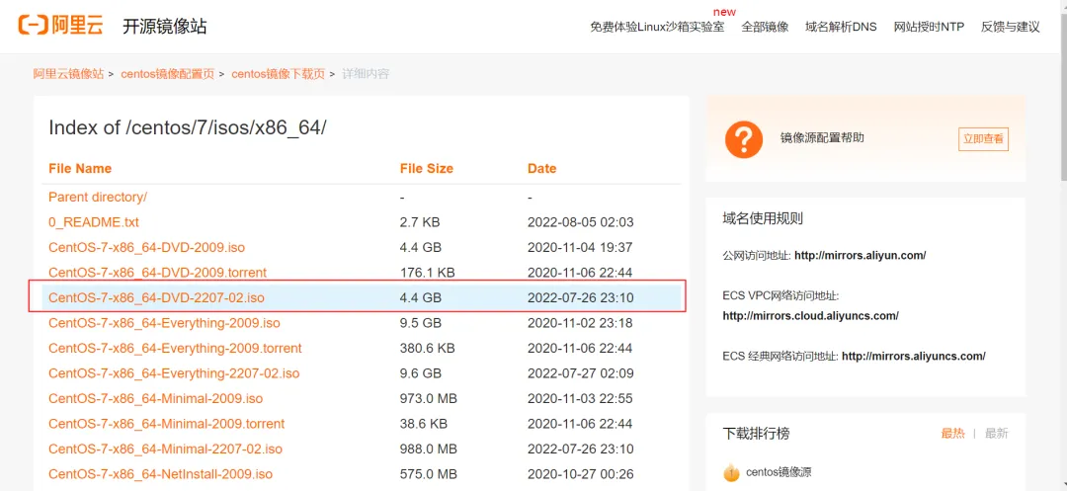1067x491 pixels.
Task: Download CentOS-7-x86_64-Minimal-2207-02.iso
Action: coord(165,449)
